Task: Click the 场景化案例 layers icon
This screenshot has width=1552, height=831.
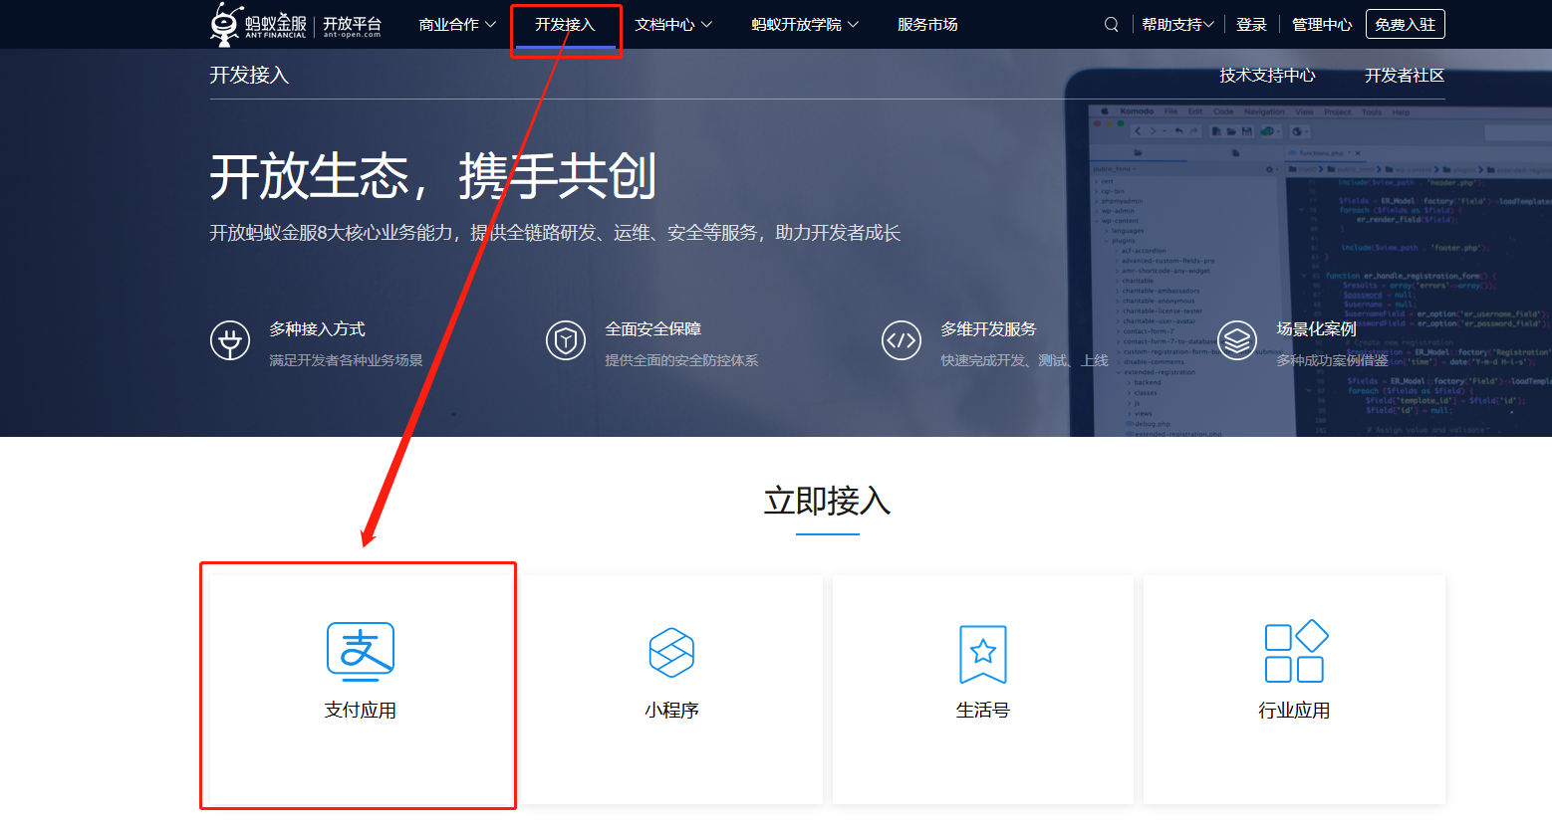Action: point(1237,341)
